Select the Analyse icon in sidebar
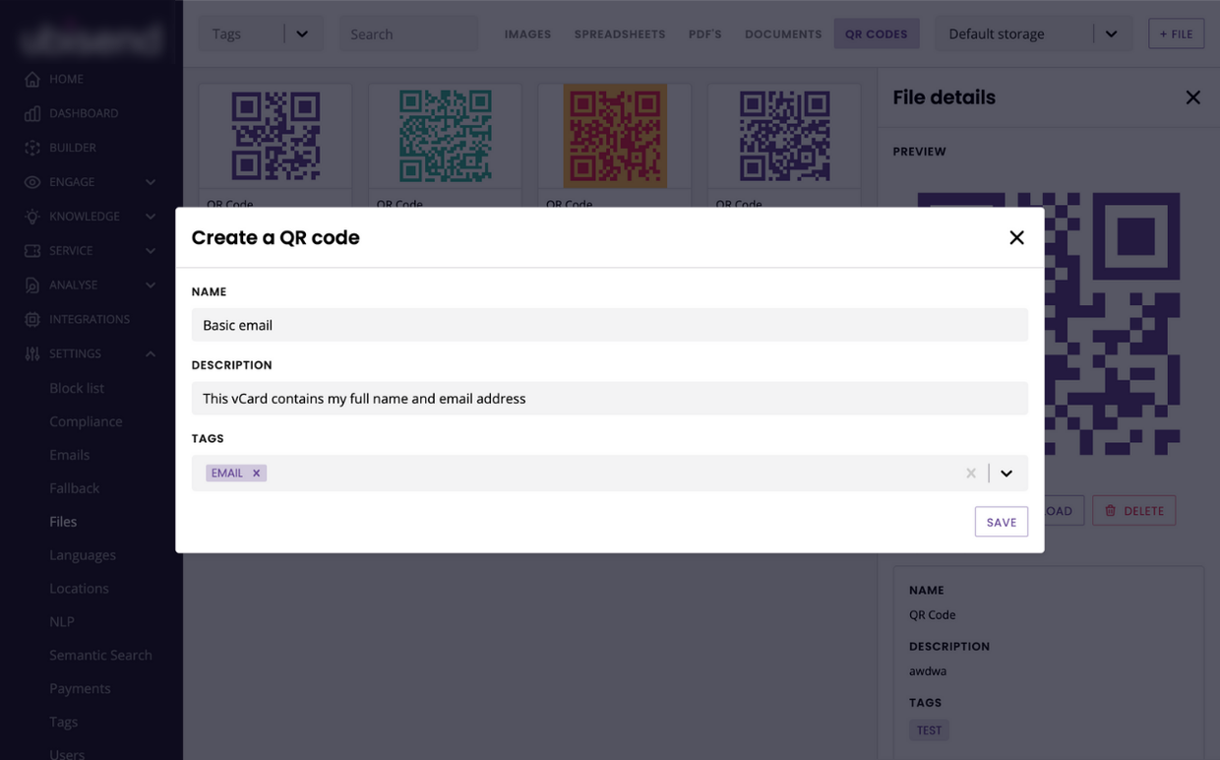The width and height of the screenshot is (1220, 760). pyautogui.click(x=32, y=285)
